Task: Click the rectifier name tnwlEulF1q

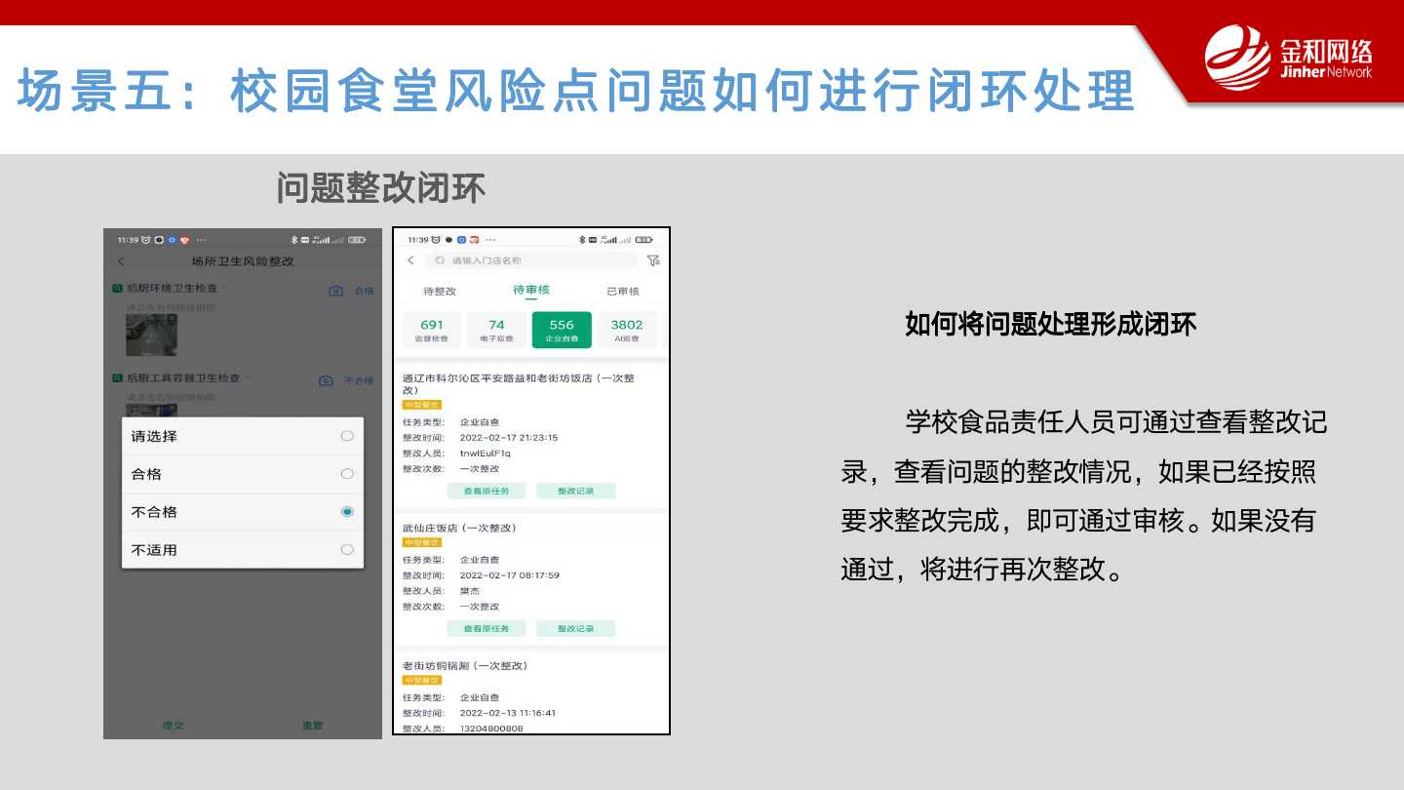Action: click(486, 454)
